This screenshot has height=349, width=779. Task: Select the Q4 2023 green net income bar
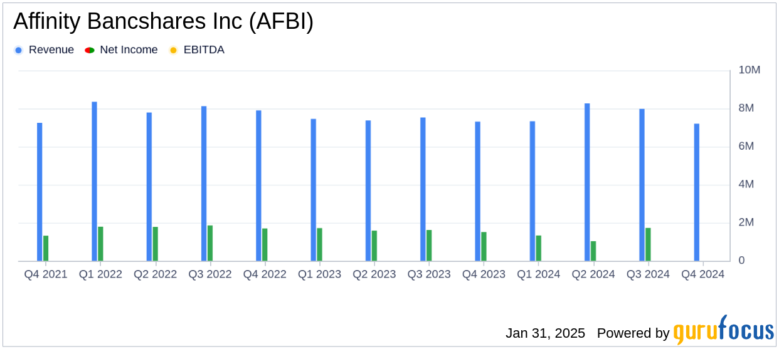click(484, 247)
